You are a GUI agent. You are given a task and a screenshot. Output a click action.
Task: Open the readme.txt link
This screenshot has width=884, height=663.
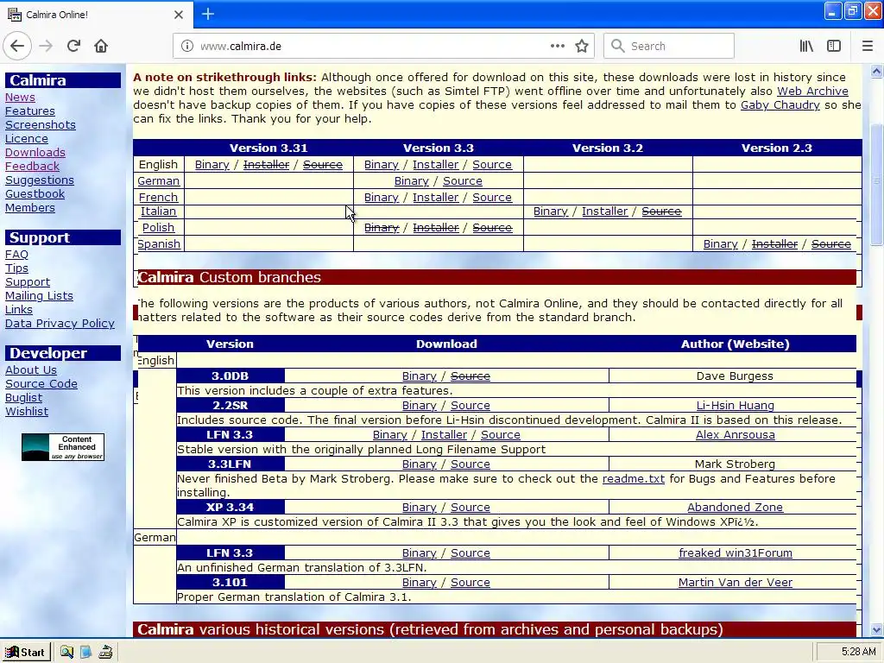click(633, 478)
